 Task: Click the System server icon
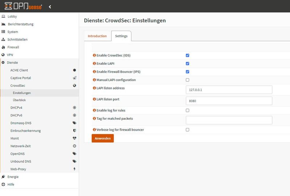pos(3,32)
